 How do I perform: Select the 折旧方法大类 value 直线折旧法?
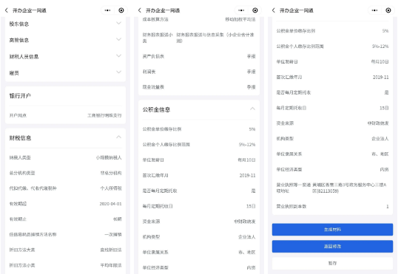[111, 250]
